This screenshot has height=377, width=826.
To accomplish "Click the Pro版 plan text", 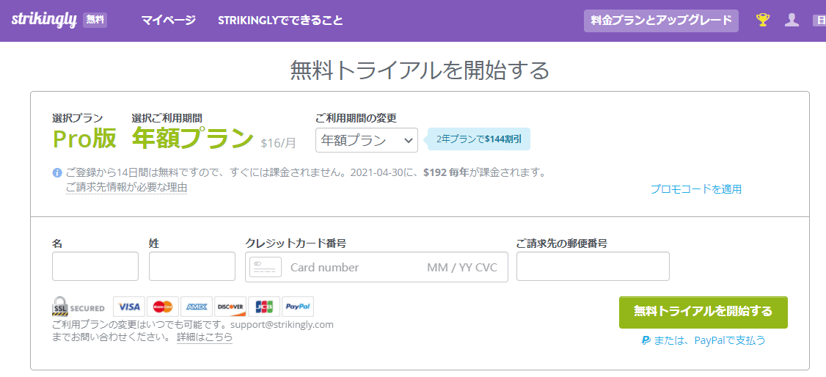I will (85, 138).
